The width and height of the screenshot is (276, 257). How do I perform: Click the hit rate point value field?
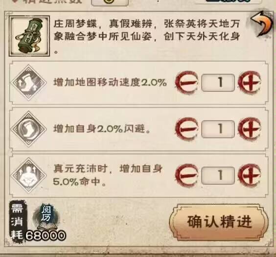point(218,175)
